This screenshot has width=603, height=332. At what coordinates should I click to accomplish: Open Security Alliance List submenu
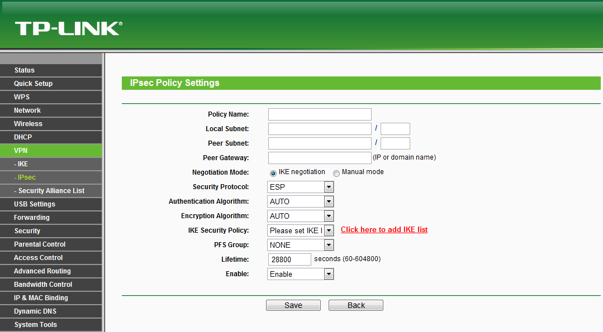(51, 191)
